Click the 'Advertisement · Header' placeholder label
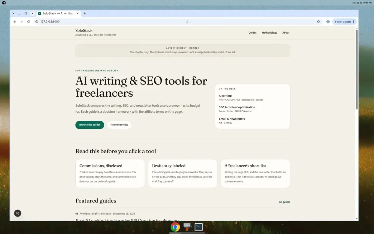This screenshot has width=374, height=234. pos(183,48)
